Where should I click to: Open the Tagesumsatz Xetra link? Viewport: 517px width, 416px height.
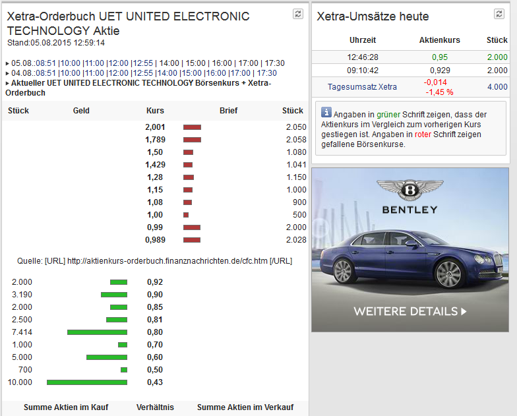pyautogui.click(x=362, y=87)
